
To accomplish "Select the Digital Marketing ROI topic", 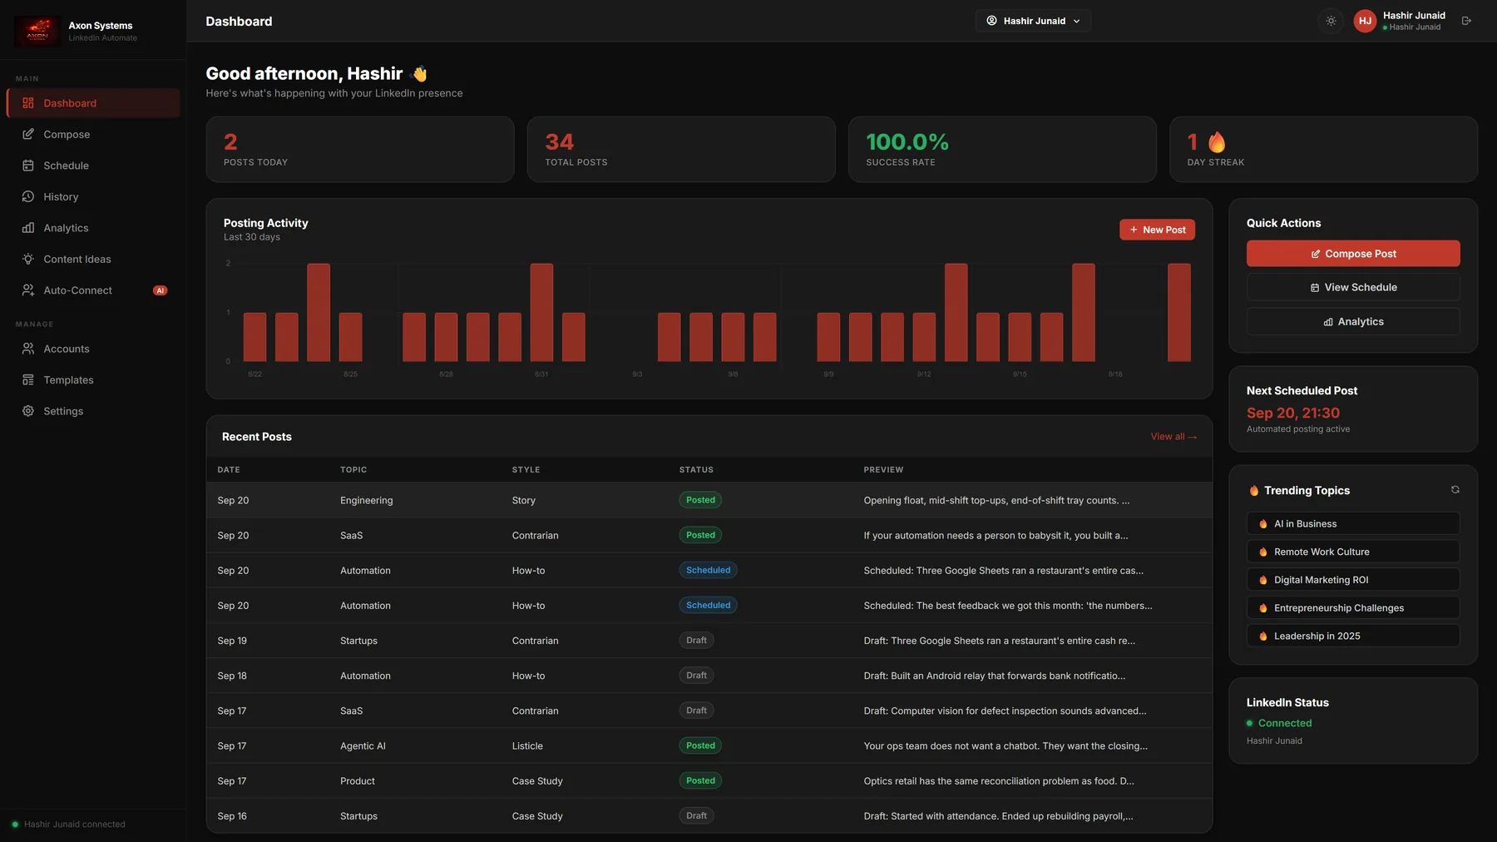I will 1353,580.
